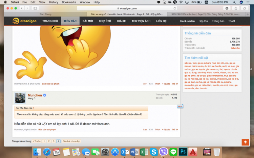Open BÀI MỚI nav item
This screenshot has height=158, width=254.
[x=88, y=21]
